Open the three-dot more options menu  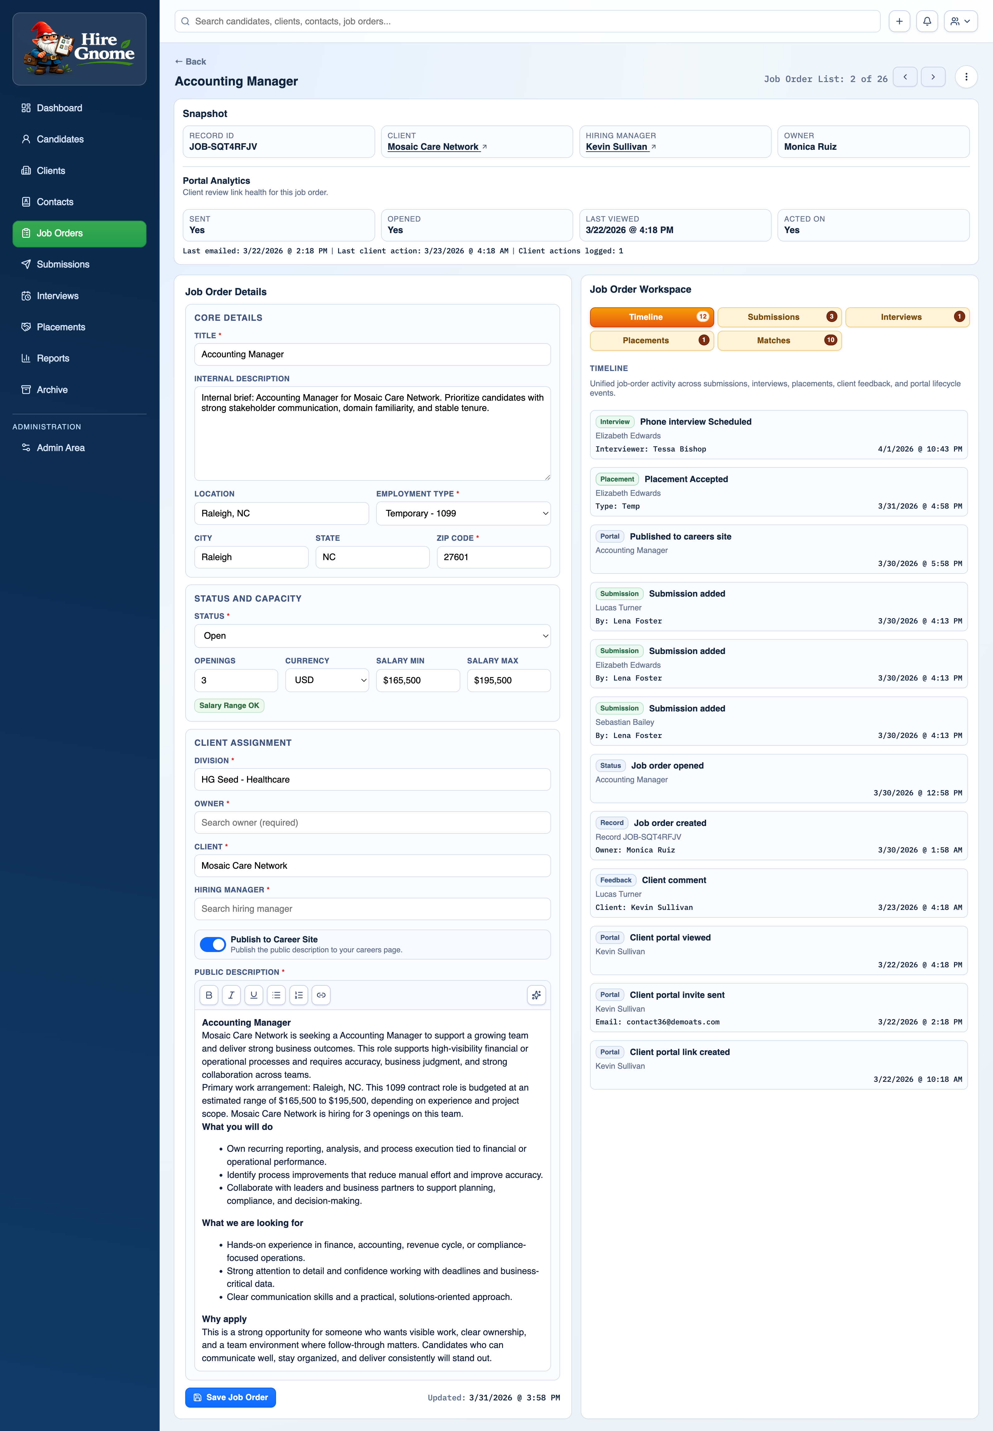pos(966,77)
